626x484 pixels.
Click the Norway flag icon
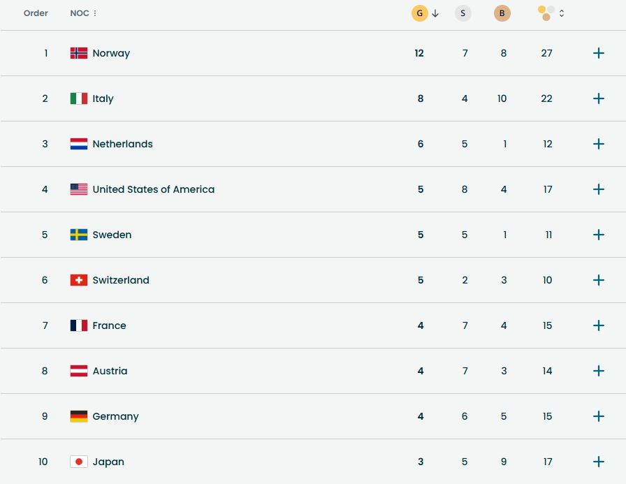click(79, 53)
